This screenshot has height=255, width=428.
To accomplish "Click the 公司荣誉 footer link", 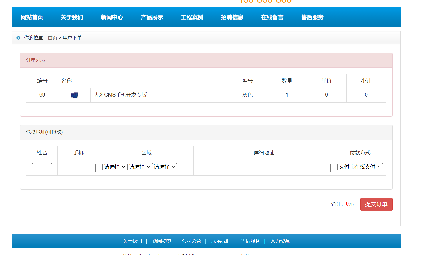I will pos(192,241).
